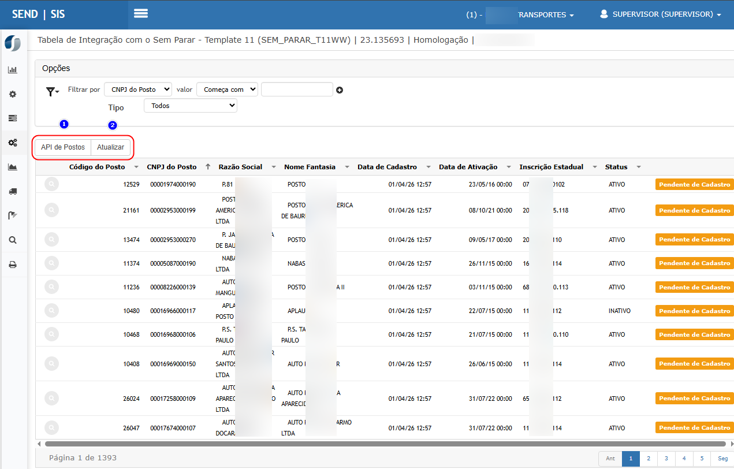
Task: Click the magnifier icon for posto 12529
Action: coord(51,184)
